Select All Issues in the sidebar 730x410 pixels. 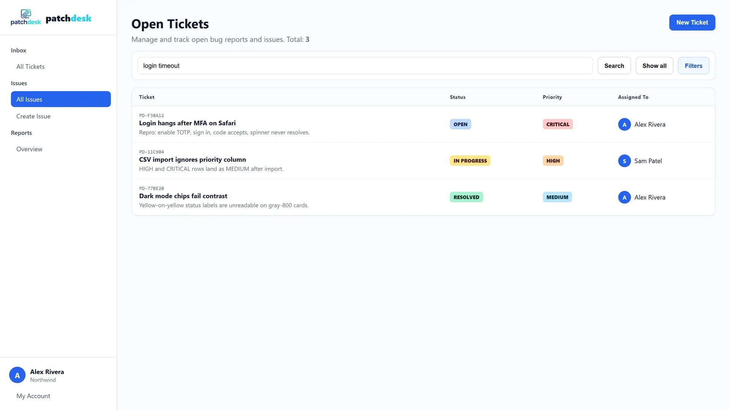61,99
